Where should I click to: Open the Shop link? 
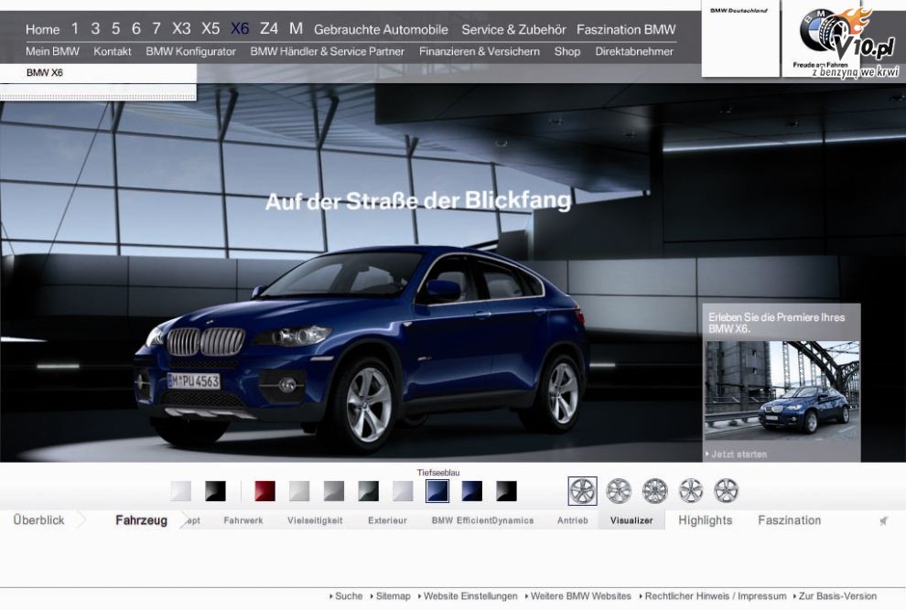[x=567, y=51]
